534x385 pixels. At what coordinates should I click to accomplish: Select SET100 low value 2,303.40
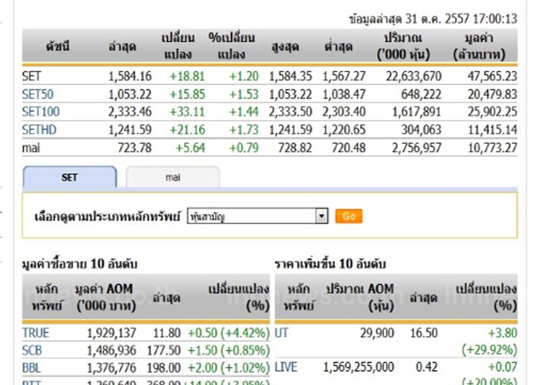point(344,112)
